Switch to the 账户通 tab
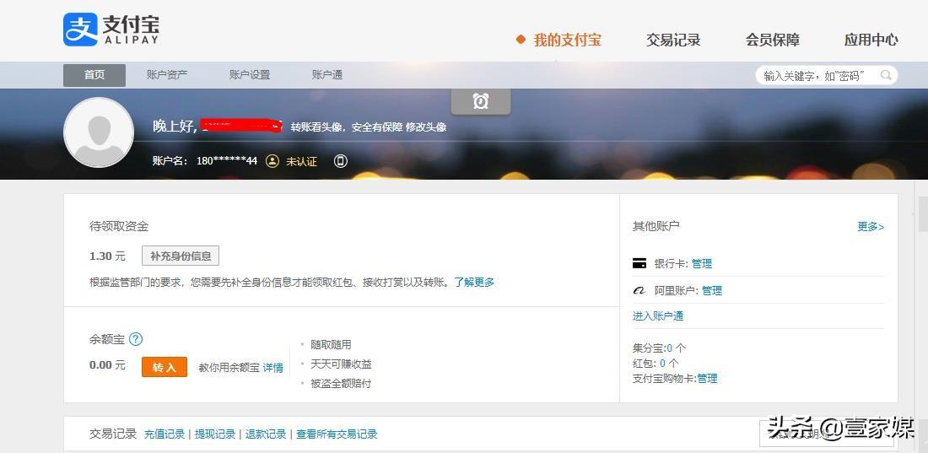 click(327, 75)
